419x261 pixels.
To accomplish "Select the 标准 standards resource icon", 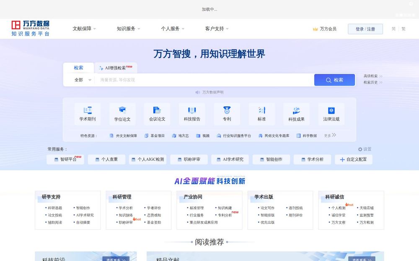I will (x=261, y=113).
